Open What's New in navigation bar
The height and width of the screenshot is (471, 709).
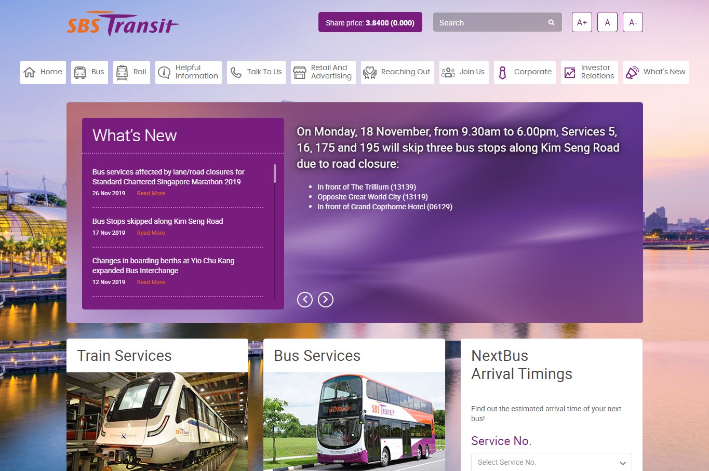656,72
